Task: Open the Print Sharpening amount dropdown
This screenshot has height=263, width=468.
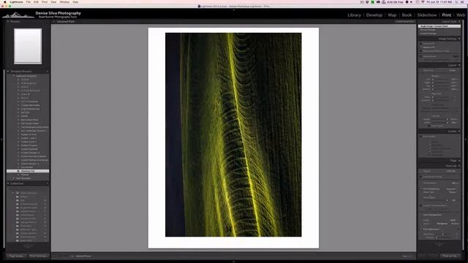Action: [x=452, y=188]
